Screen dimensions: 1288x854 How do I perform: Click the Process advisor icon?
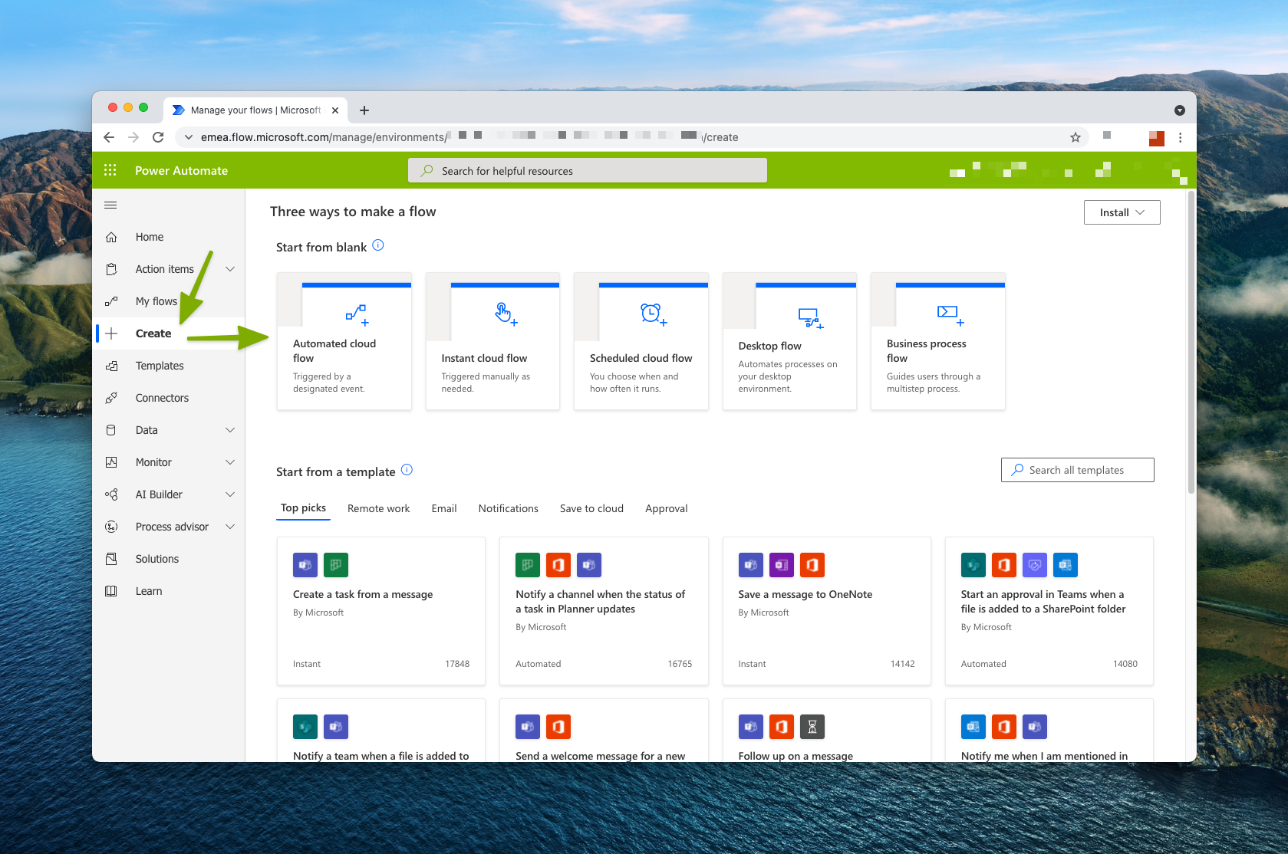pyautogui.click(x=111, y=527)
